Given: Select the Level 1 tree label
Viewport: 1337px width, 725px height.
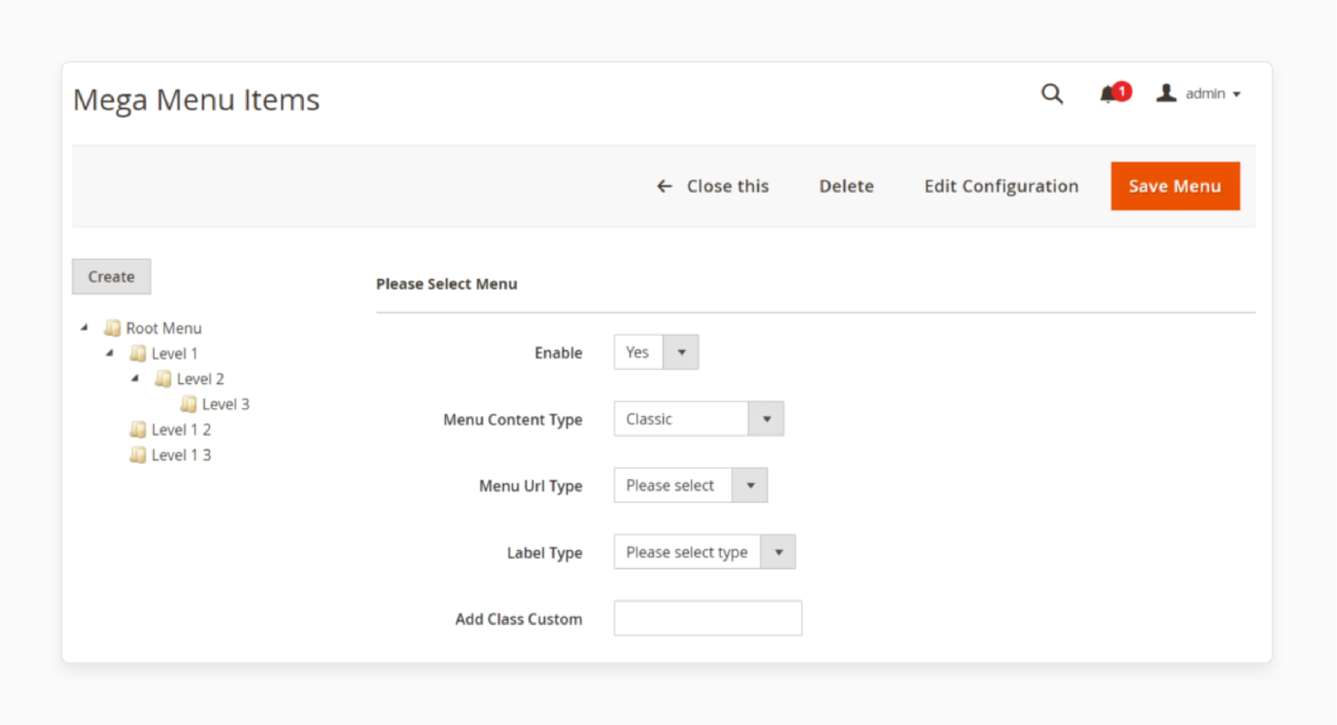Looking at the screenshot, I should point(174,353).
